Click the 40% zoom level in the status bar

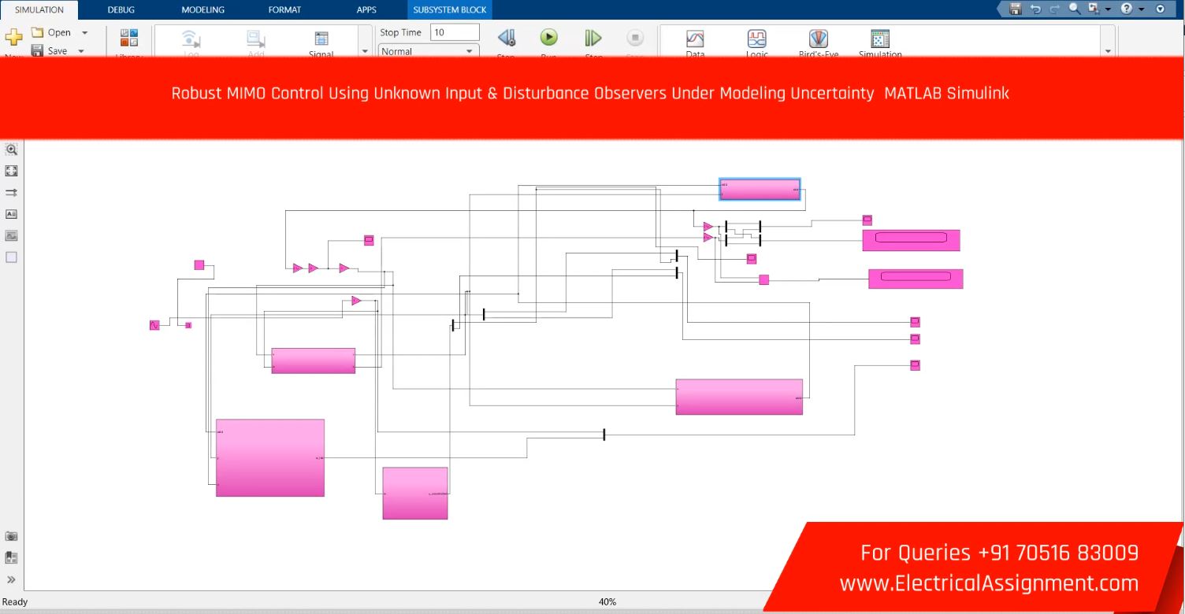click(607, 601)
